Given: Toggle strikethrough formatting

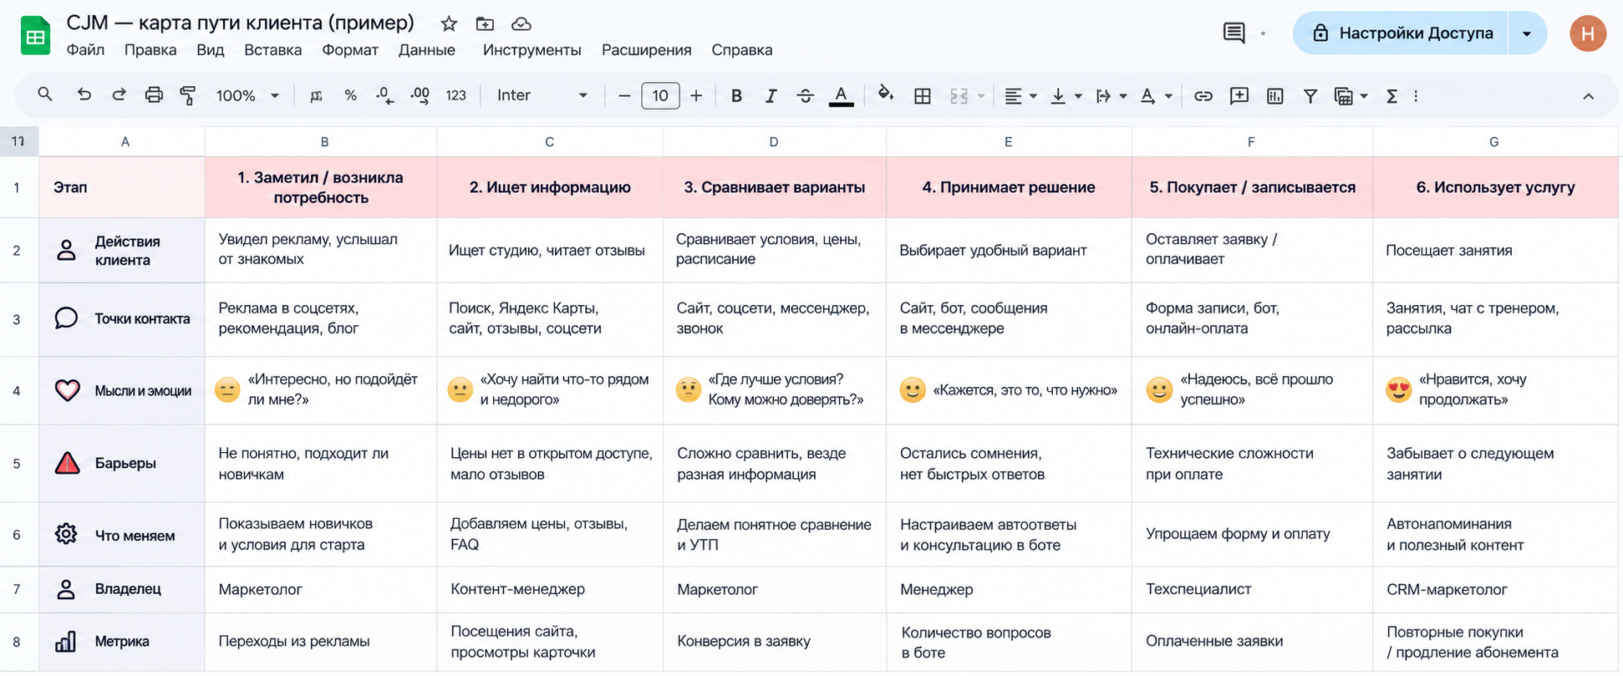Looking at the screenshot, I should (x=805, y=96).
